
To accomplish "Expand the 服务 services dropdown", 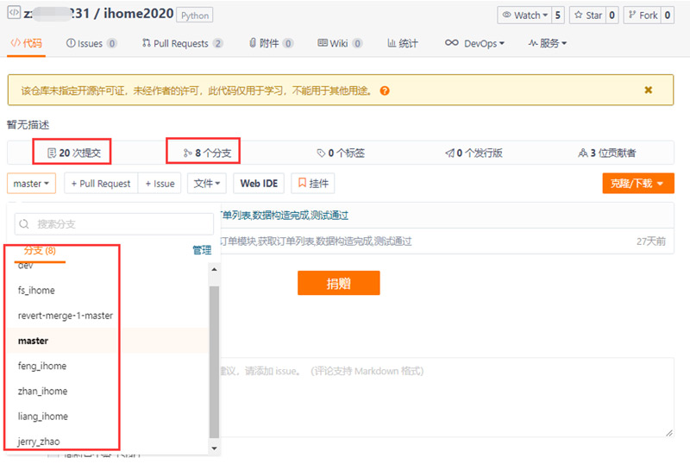I will click(548, 43).
